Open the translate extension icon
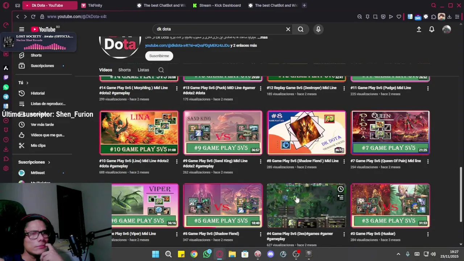 click(x=410, y=16)
